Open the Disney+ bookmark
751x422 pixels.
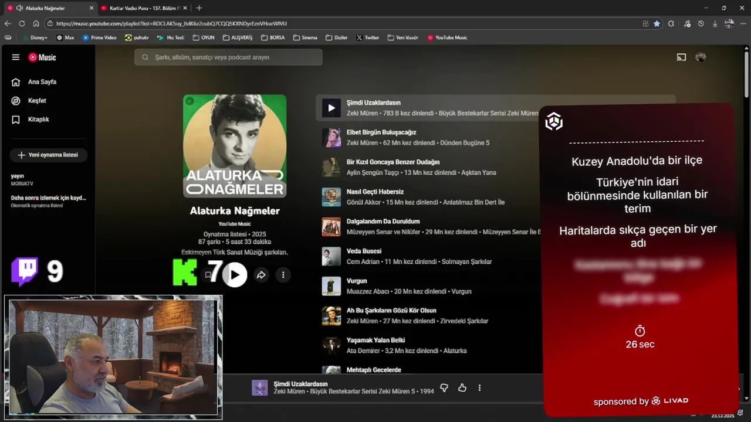[34, 38]
